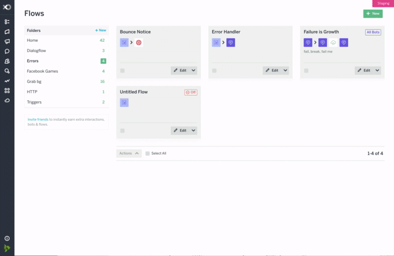
Task: Click the red circle step icon in Bounce Notice
Action: point(139,42)
